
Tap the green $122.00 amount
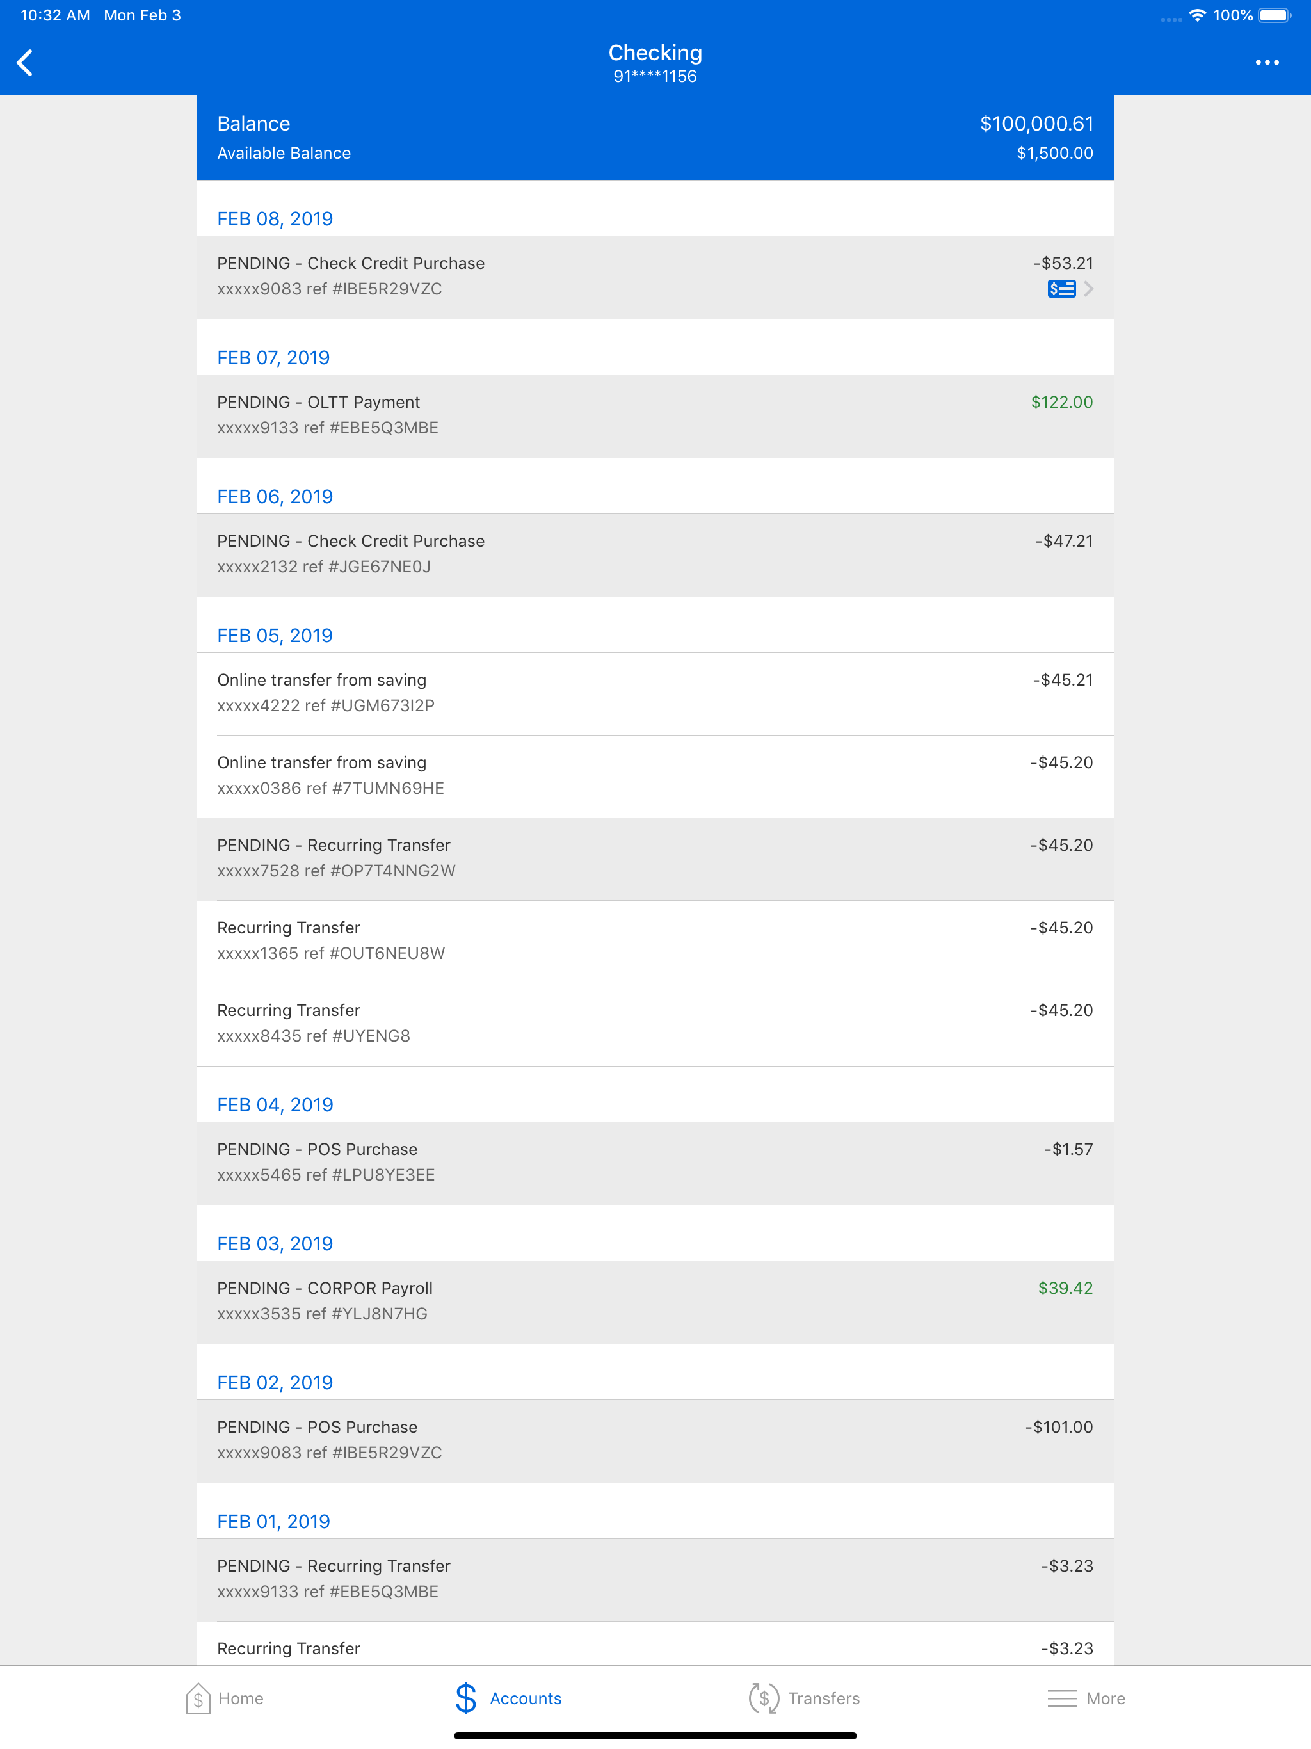tap(1062, 403)
